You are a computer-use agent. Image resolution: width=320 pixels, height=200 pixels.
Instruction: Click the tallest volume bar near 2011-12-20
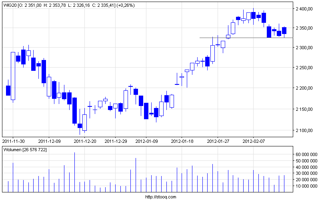(74, 172)
